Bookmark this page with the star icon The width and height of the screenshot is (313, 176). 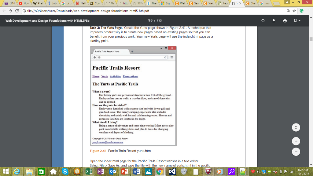[294, 11]
